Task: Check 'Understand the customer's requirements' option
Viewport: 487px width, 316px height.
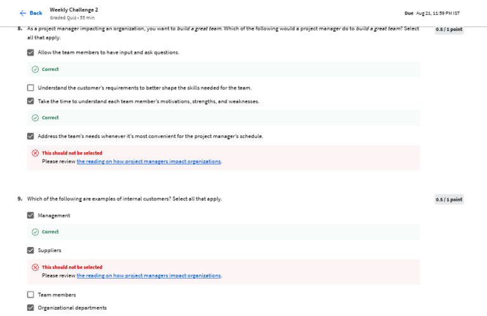Action: (x=30, y=88)
